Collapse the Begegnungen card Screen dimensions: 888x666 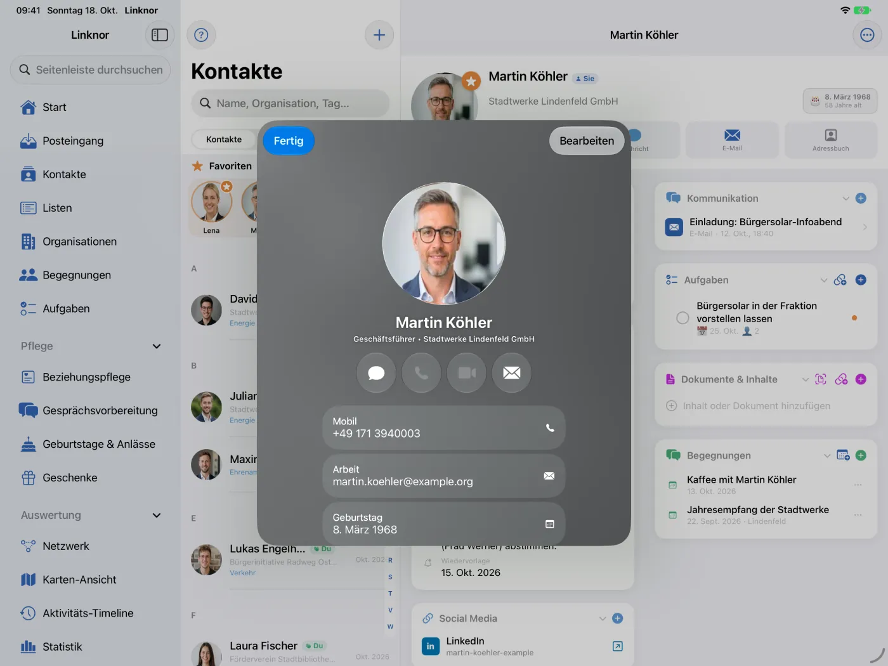pyautogui.click(x=827, y=455)
